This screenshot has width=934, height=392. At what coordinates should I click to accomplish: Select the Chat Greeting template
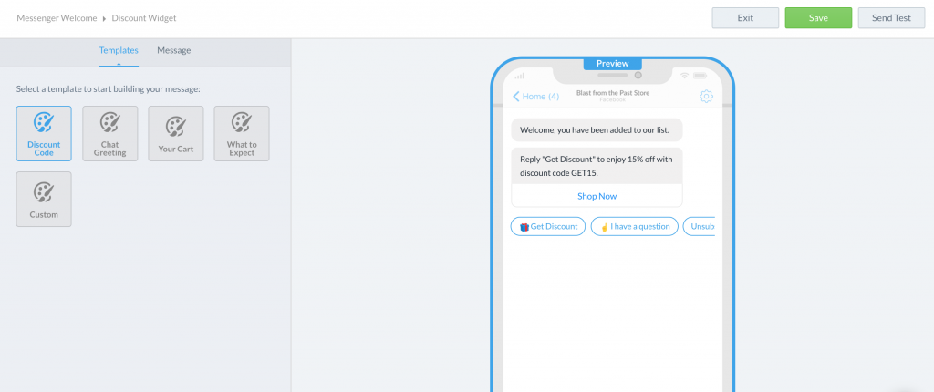point(109,133)
